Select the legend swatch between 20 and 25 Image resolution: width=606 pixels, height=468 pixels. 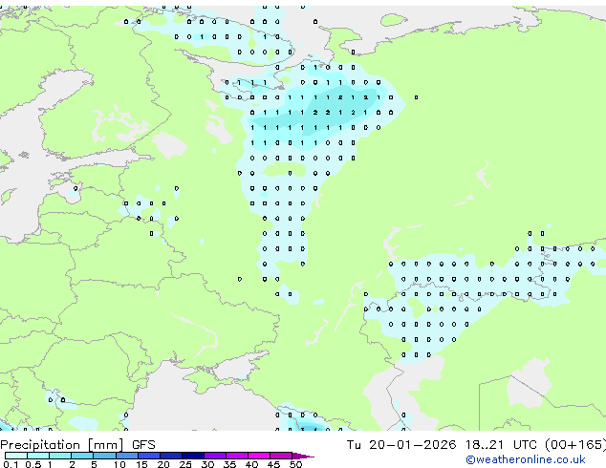[171, 456]
